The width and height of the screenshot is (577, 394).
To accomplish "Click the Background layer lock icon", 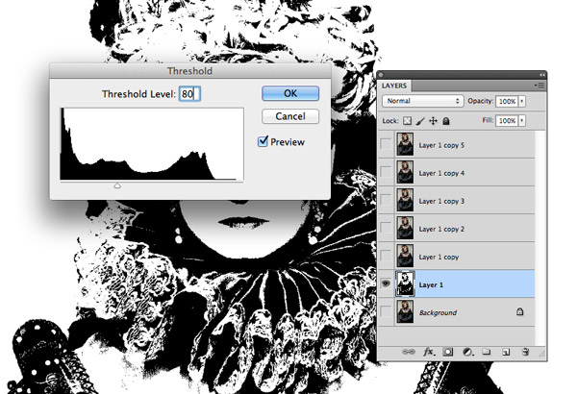I will pyautogui.click(x=519, y=312).
